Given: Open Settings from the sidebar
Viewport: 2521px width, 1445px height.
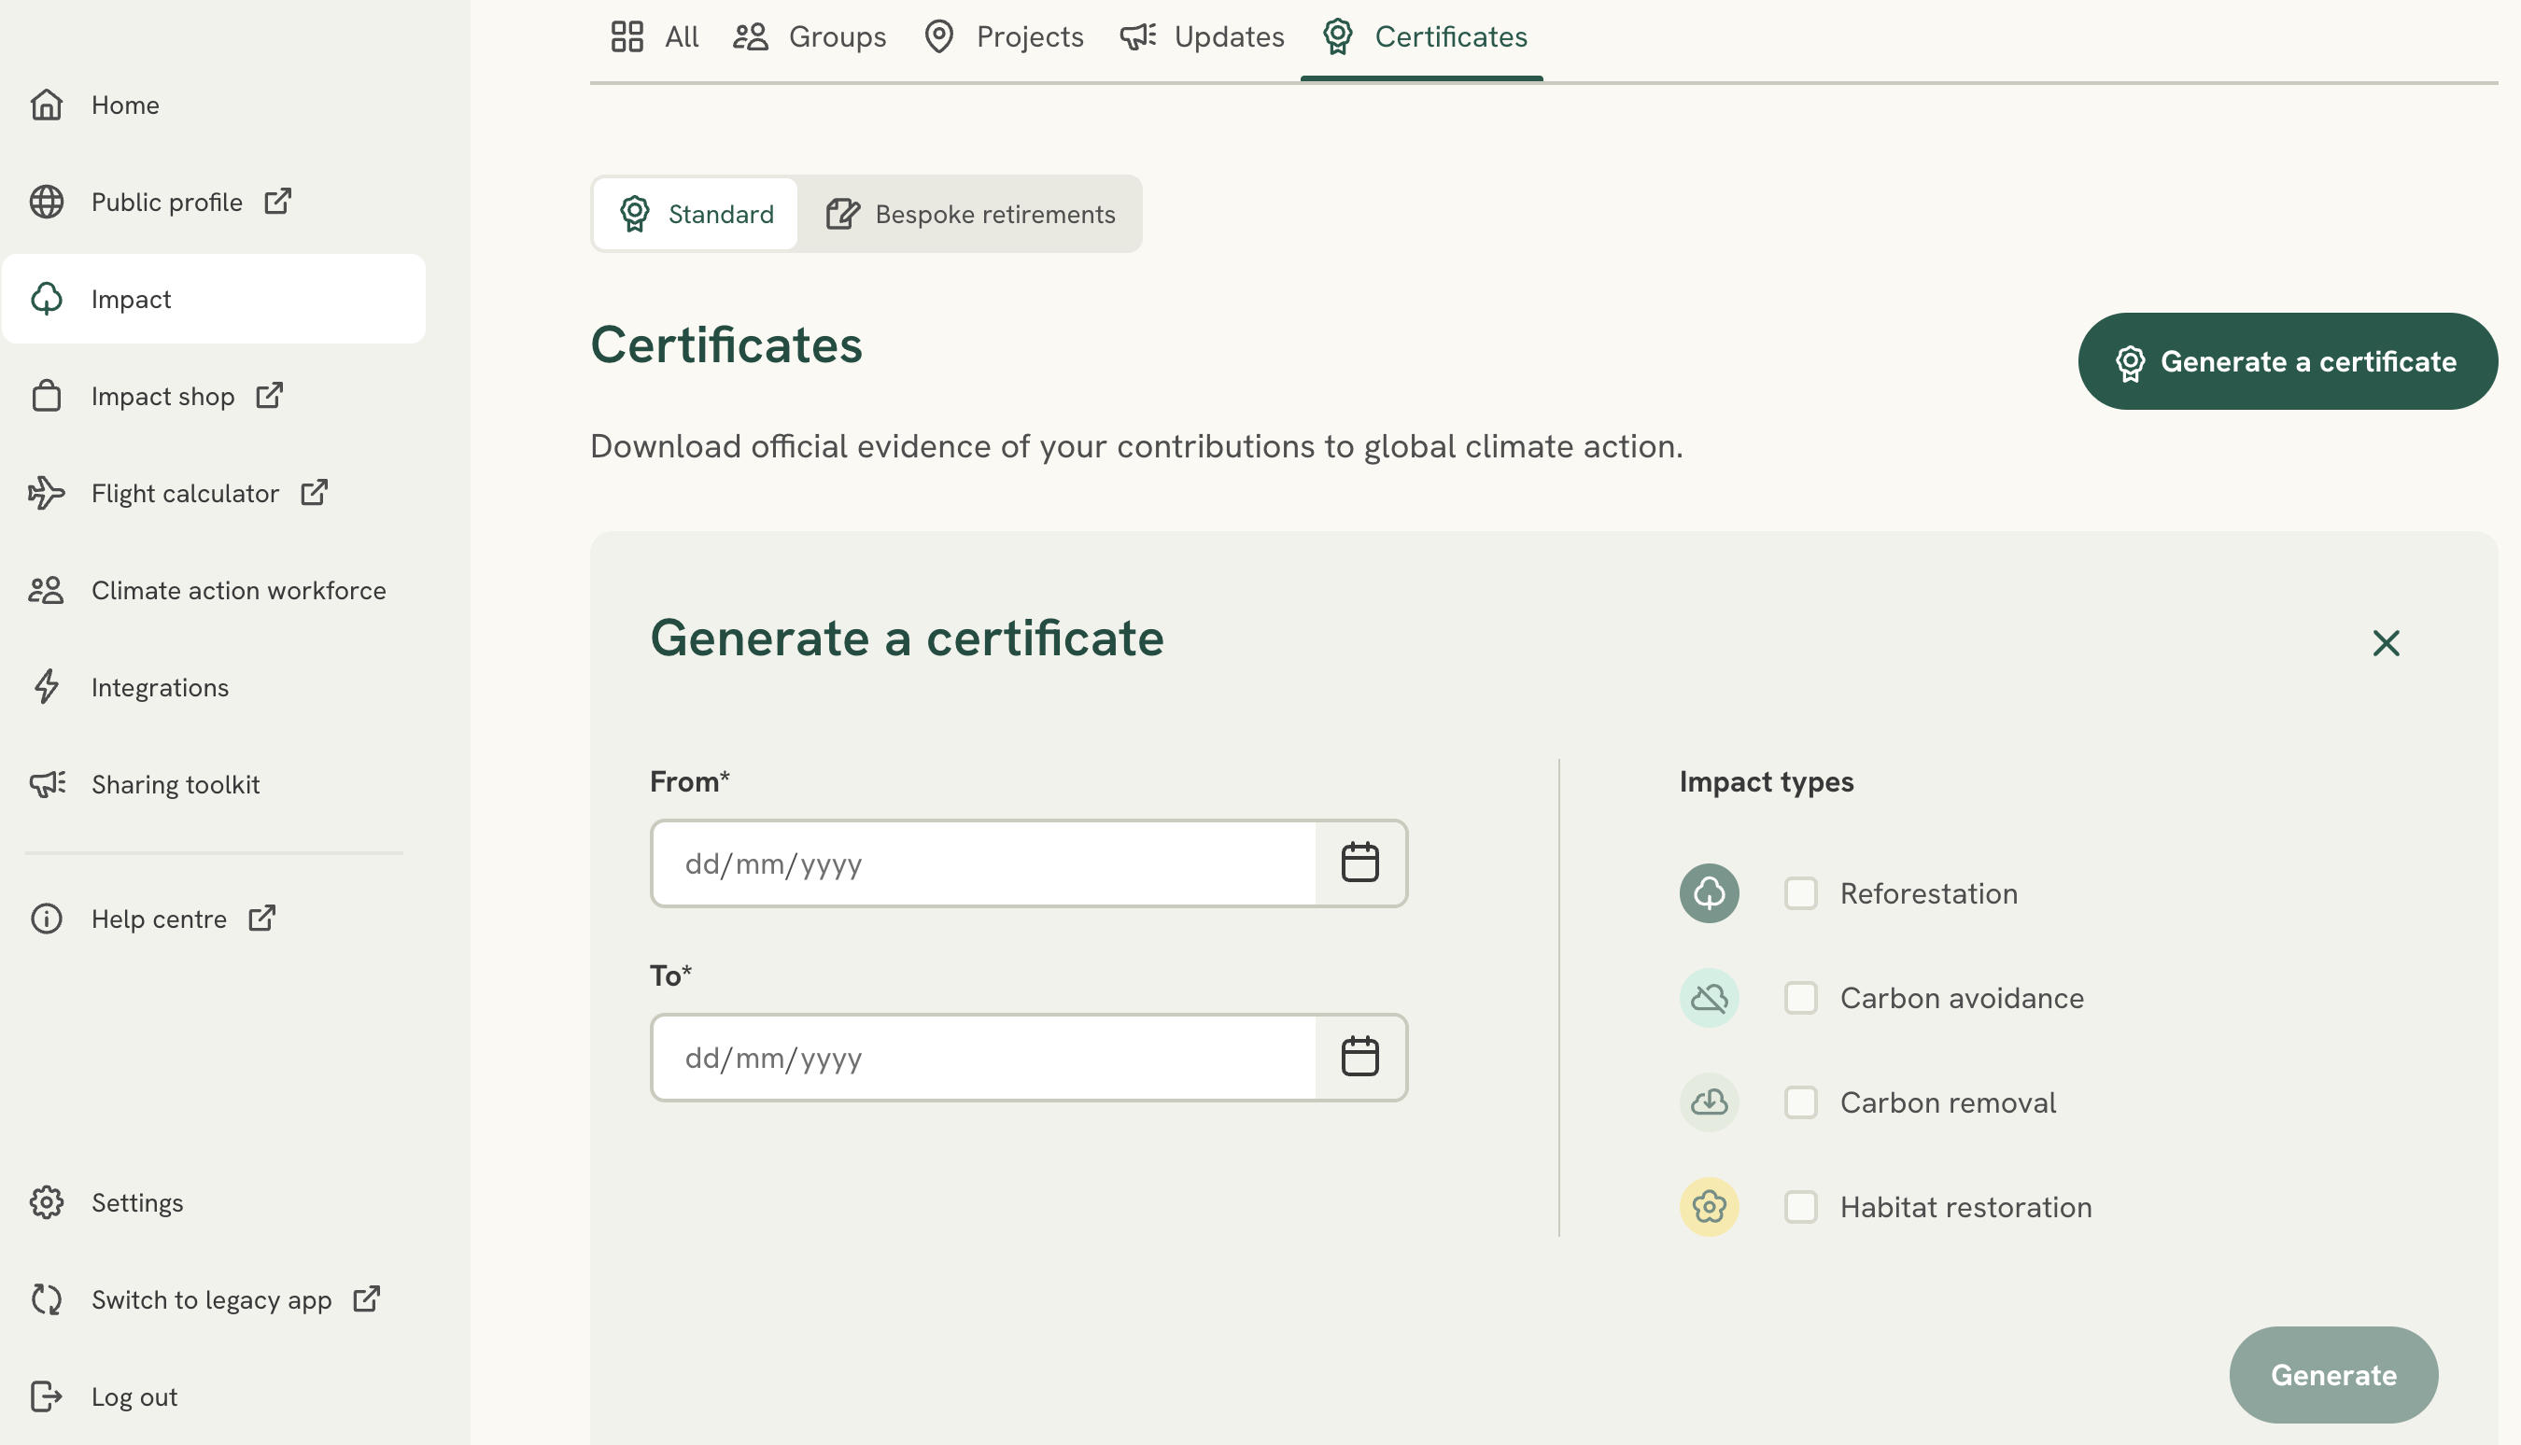Looking at the screenshot, I should tap(214, 1202).
